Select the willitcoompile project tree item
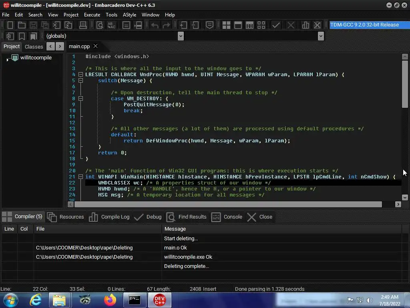The height and width of the screenshot is (308, 410). coord(36,58)
